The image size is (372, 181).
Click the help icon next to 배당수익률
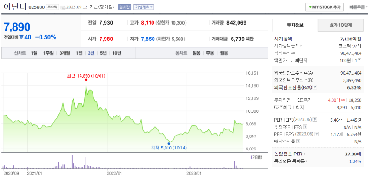(299, 142)
